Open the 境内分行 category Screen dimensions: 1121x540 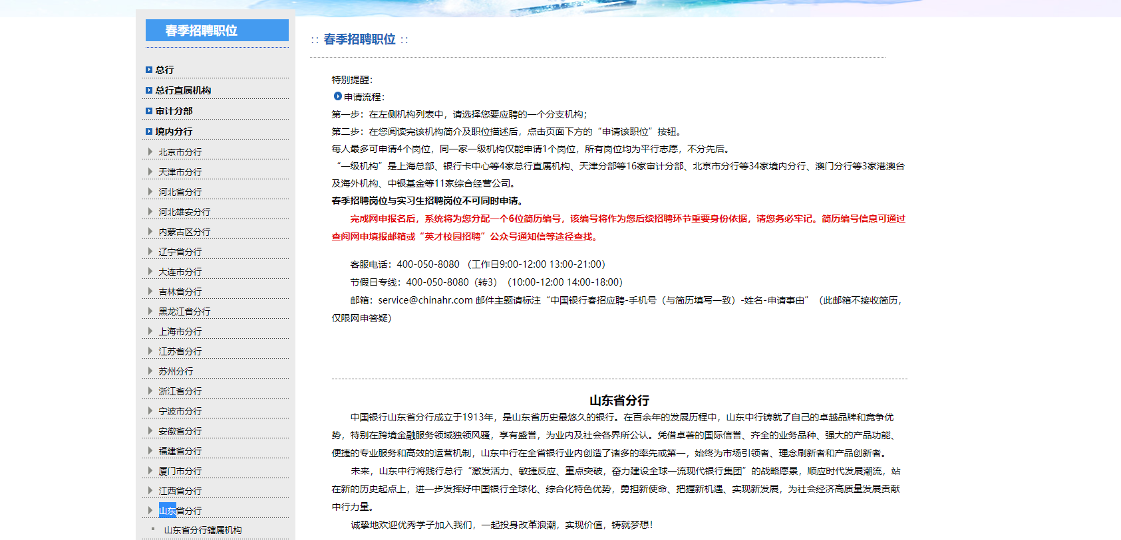(x=174, y=132)
